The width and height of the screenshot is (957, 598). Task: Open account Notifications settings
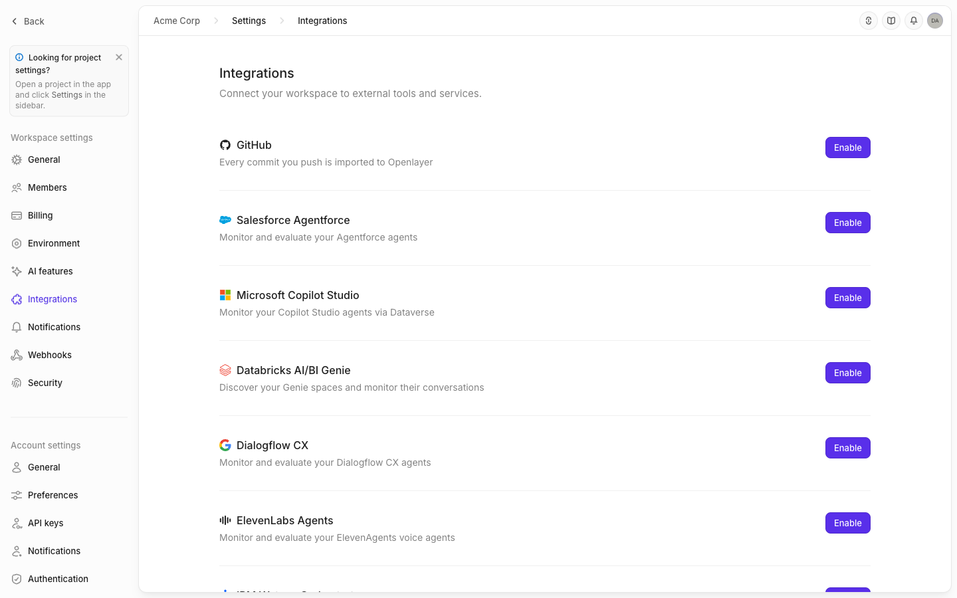click(69, 551)
